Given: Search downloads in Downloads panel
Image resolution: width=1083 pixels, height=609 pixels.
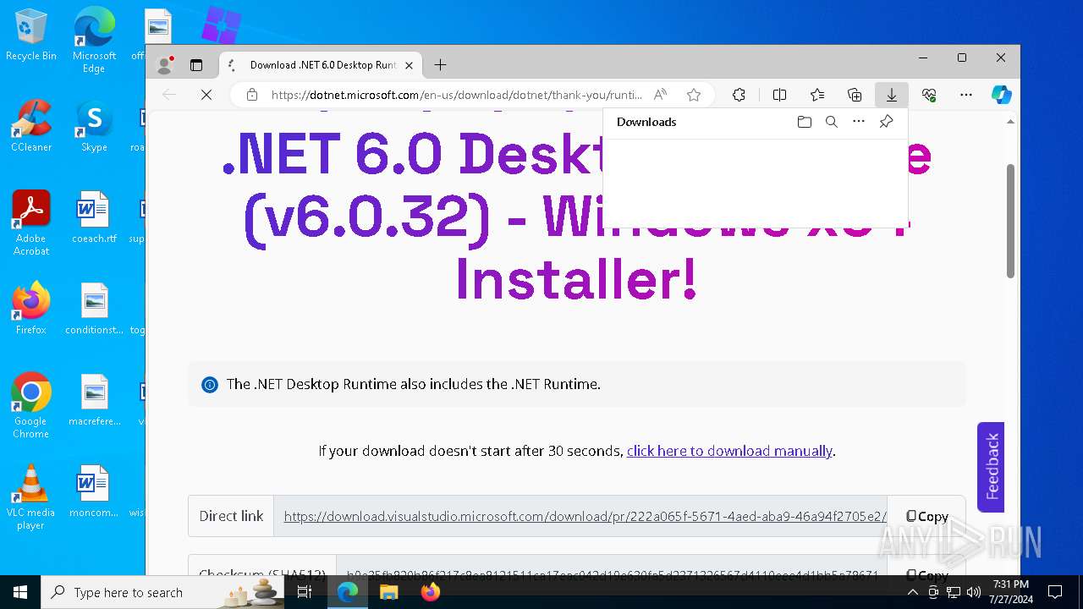Looking at the screenshot, I should [832, 122].
